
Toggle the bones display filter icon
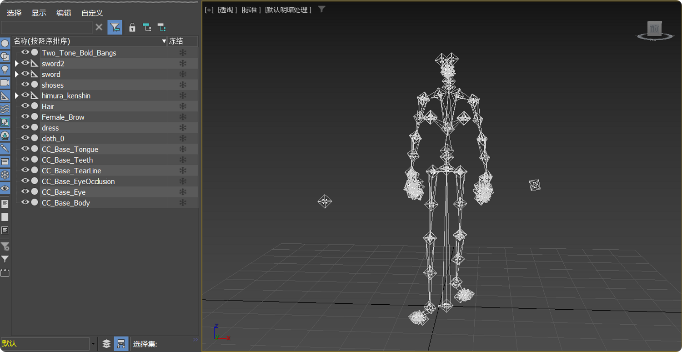click(5, 148)
